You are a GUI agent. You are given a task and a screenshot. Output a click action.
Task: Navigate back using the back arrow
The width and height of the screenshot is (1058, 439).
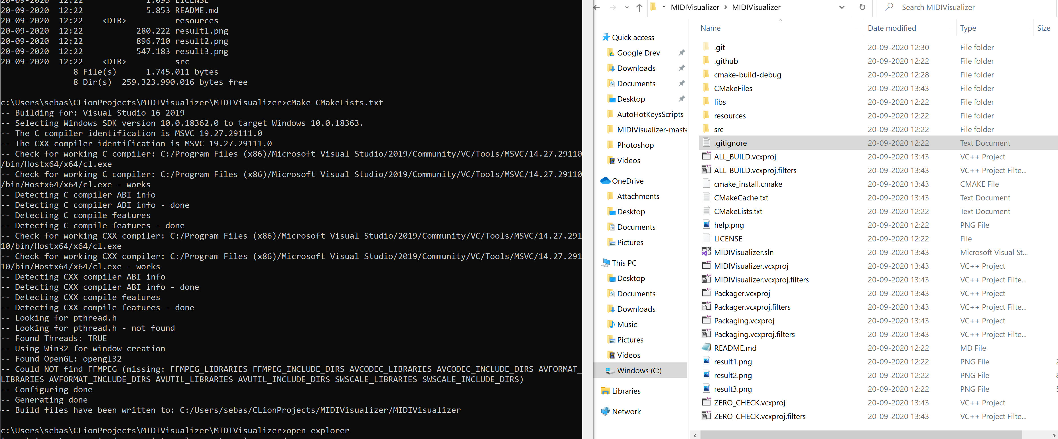click(596, 7)
